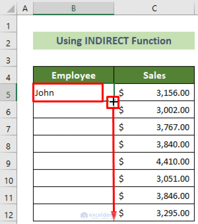The height and width of the screenshot is (224, 198).
Task: Click the cell showing $ 3,156.00
Action: pos(155,92)
